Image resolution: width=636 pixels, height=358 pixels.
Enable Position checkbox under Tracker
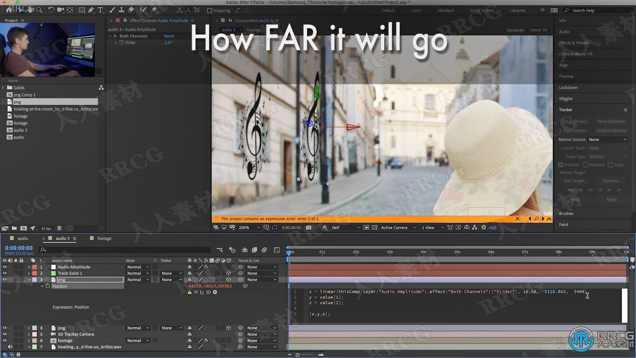pos(560,165)
